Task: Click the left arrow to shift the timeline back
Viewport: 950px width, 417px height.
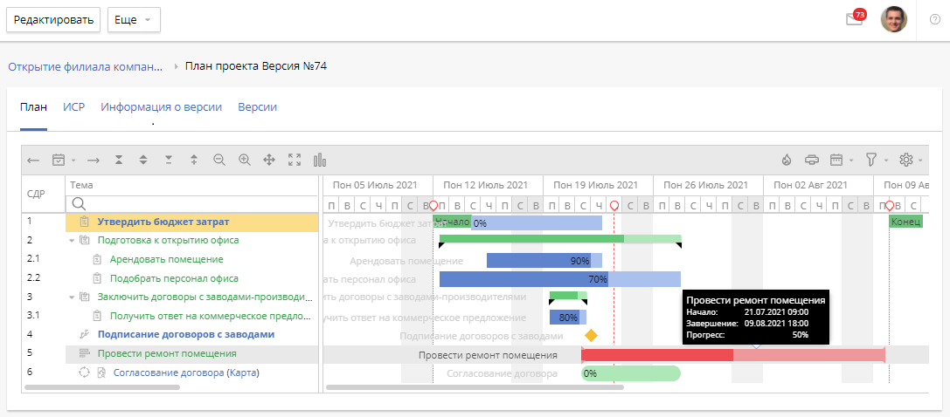Action: [33, 161]
